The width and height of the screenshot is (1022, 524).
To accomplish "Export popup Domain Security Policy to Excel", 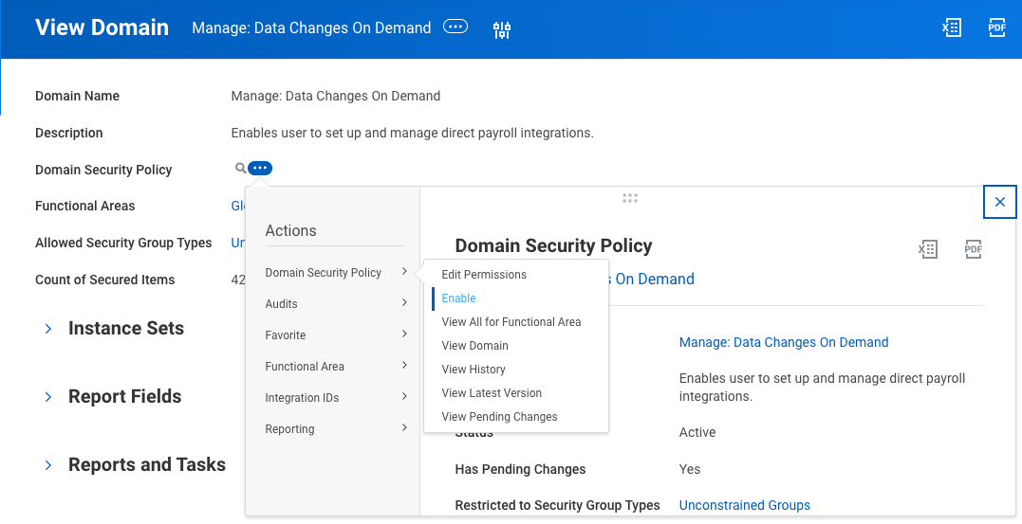I will coord(927,249).
